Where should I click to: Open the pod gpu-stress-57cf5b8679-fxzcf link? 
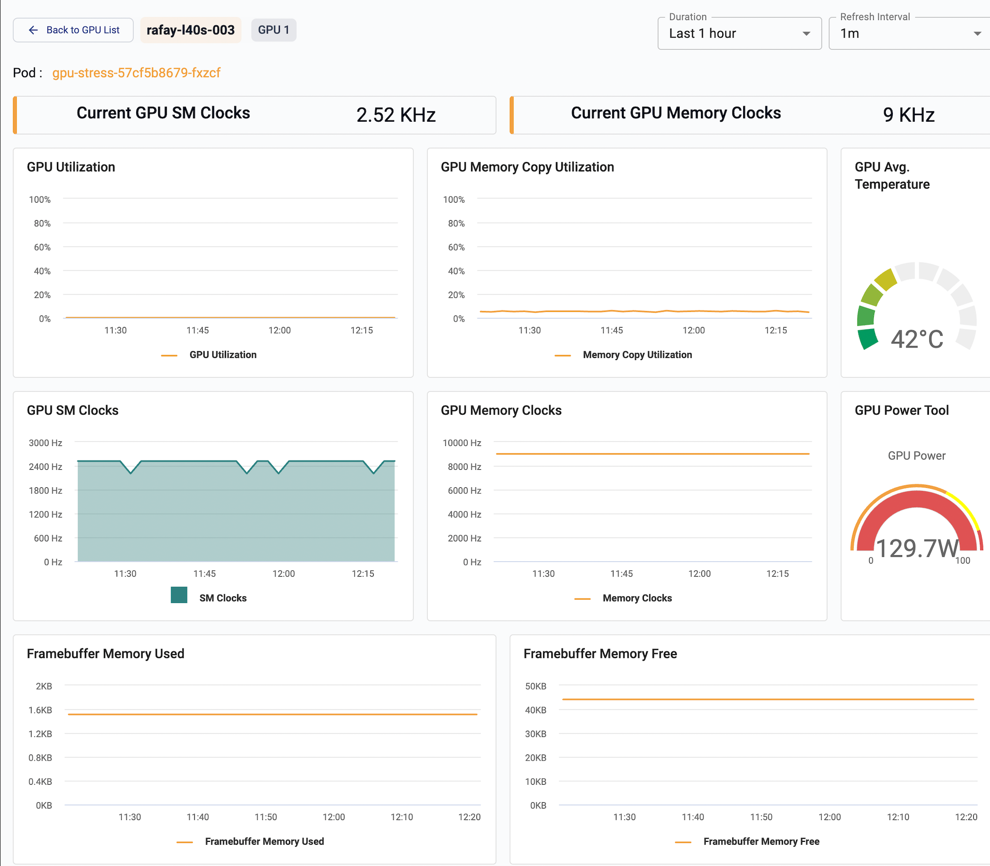coord(136,72)
